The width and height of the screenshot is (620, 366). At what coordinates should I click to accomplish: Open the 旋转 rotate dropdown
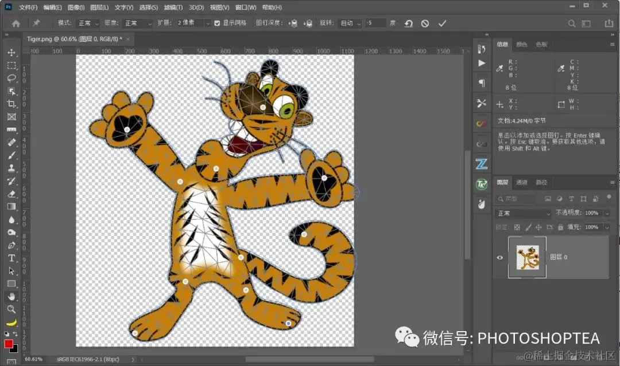[350, 23]
